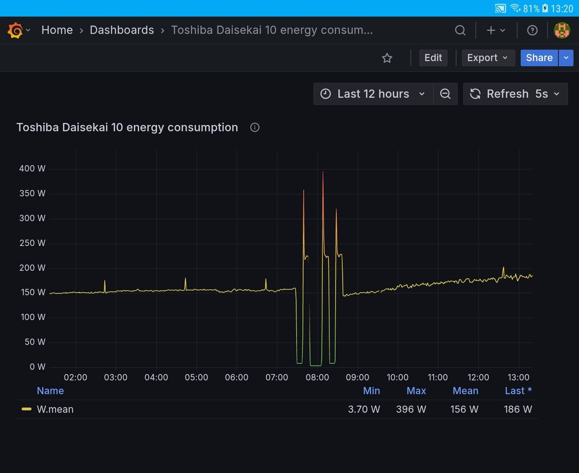This screenshot has width=579, height=473.
Task: Click the panel info icon
Action: point(255,127)
